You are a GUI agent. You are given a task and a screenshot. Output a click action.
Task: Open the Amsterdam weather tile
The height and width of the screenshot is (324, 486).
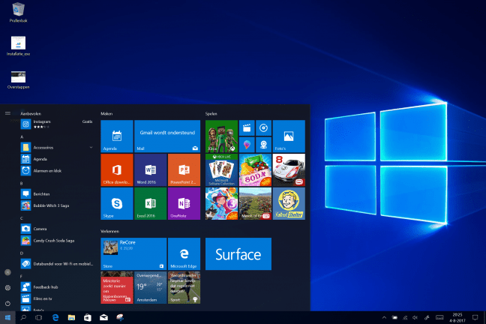click(150, 287)
